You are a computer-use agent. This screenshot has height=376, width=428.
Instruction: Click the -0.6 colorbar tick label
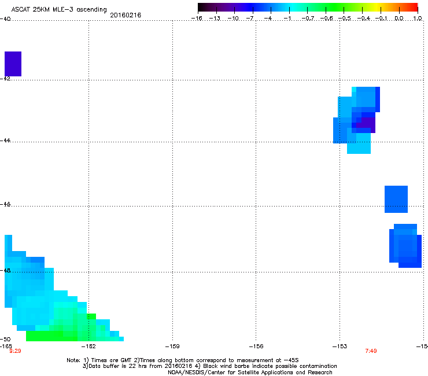326,19
